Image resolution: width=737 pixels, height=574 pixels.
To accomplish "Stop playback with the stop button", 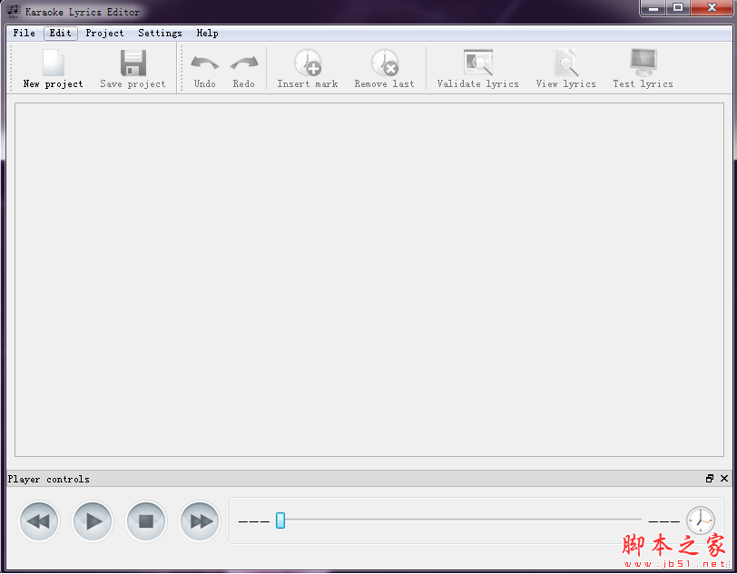I will click(146, 521).
